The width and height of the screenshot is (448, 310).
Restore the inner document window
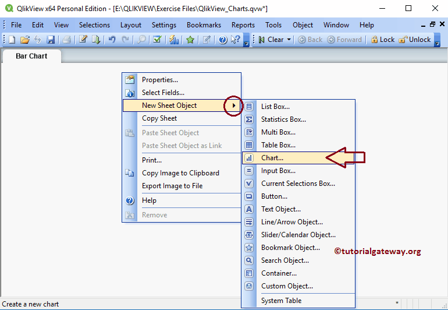click(x=432, y=24)
